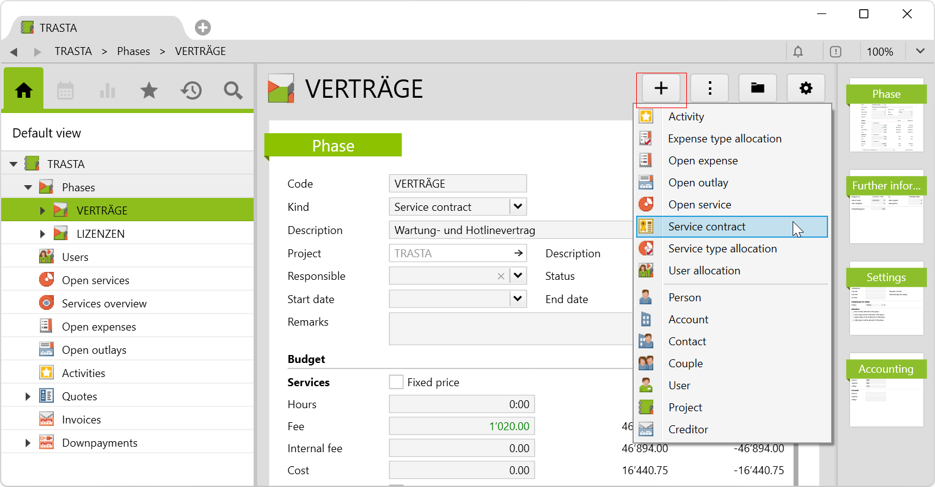Image resolution: width=935 pixels, height=487 pixels.
Task: Open the Kind dropdown
Action: (x=518, y=207)
